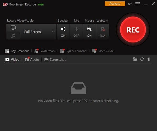The width and height of the screenshot is (157, 131).
Task: Toggle the Mouse ON effect button
Action: click(x=89, y=32)
